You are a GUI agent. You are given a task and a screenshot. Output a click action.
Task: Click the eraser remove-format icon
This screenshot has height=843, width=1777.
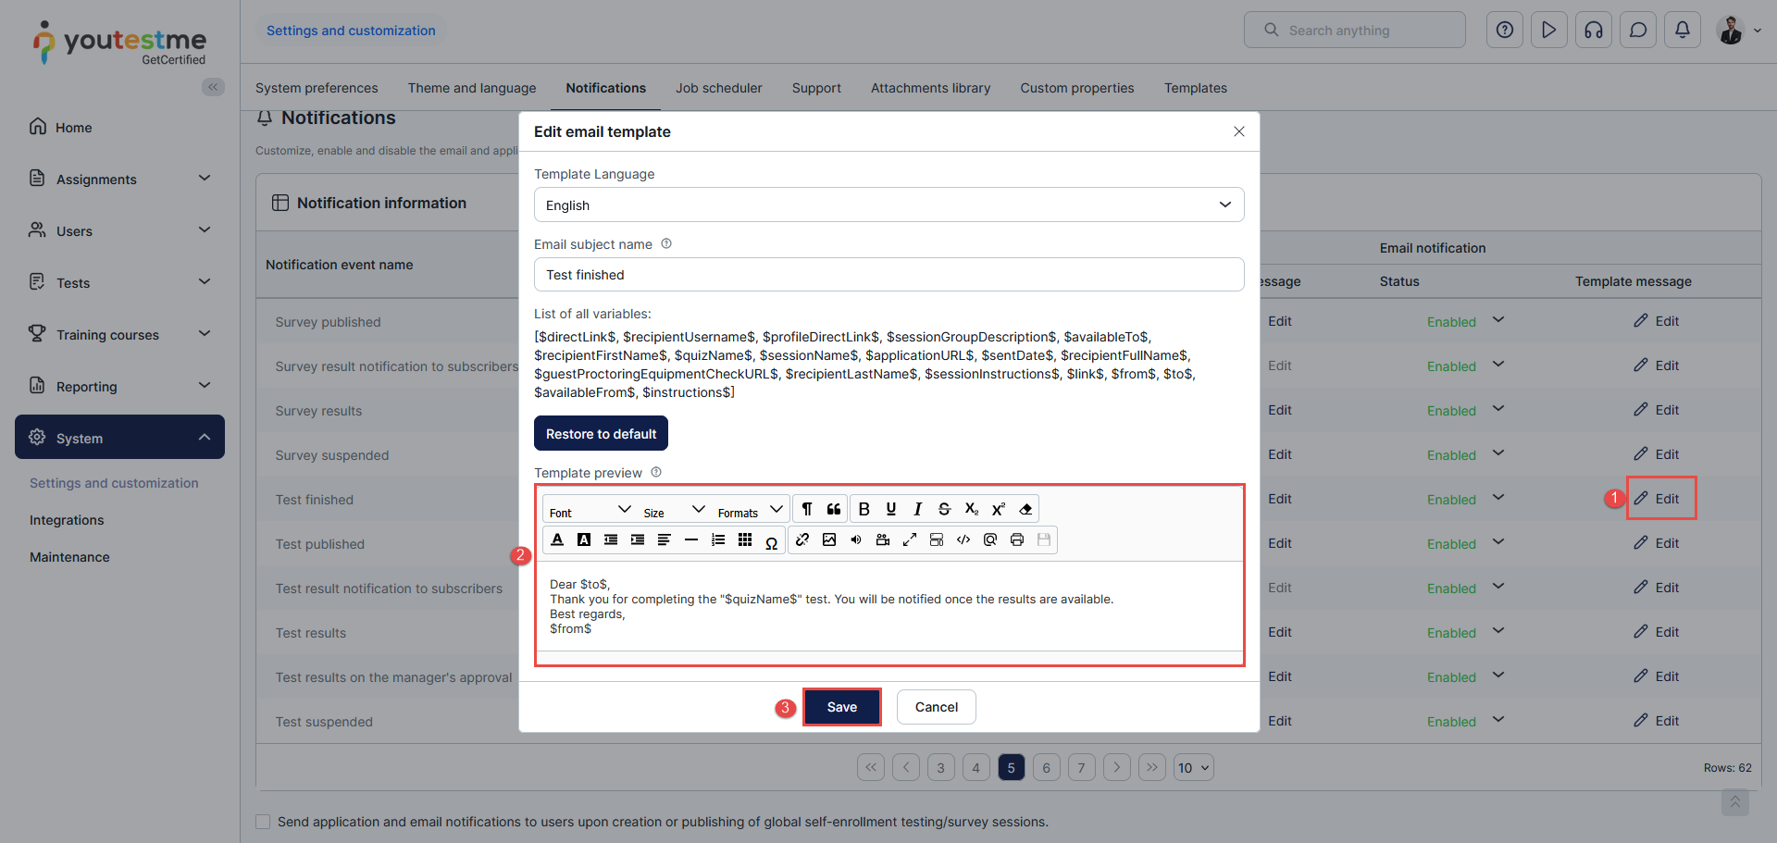point(1025,509)
